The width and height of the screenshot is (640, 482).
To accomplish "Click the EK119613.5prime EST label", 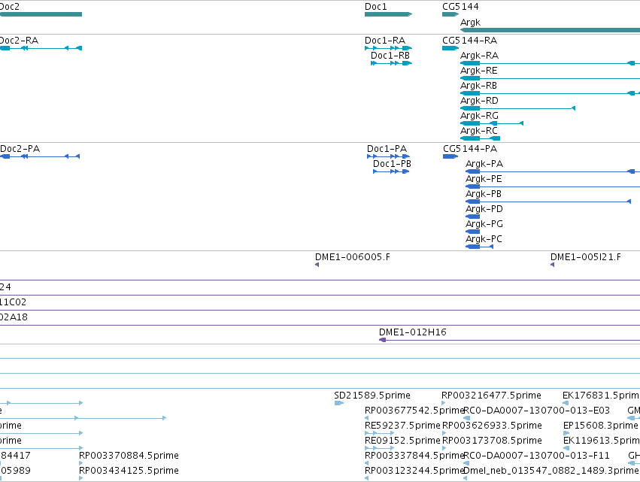I will coord(601,441).
